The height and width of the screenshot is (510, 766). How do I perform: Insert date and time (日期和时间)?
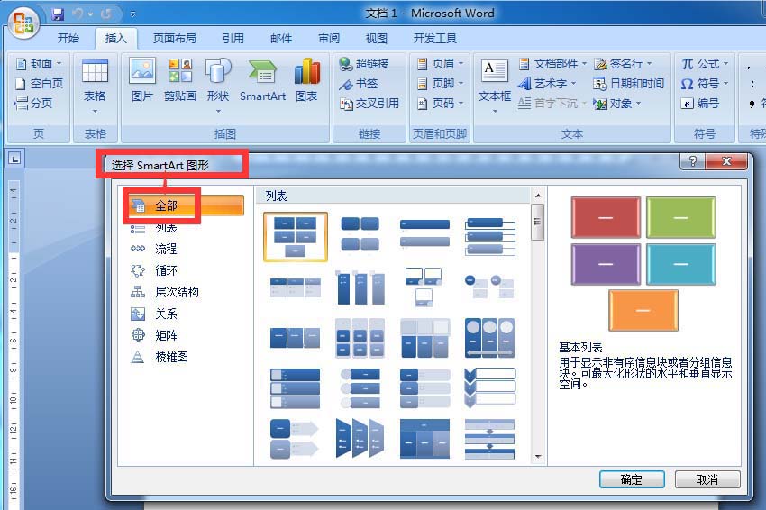click(x=628, y=84)
